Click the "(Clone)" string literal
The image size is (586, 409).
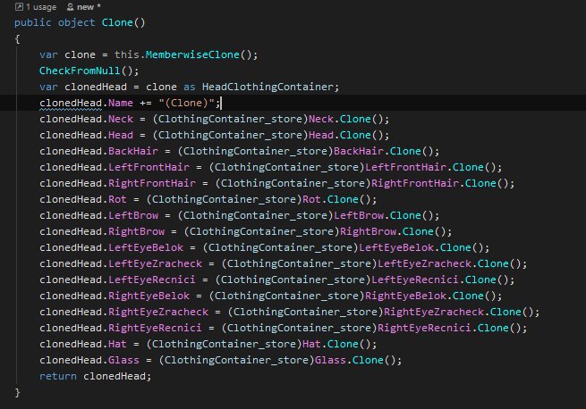186,103
